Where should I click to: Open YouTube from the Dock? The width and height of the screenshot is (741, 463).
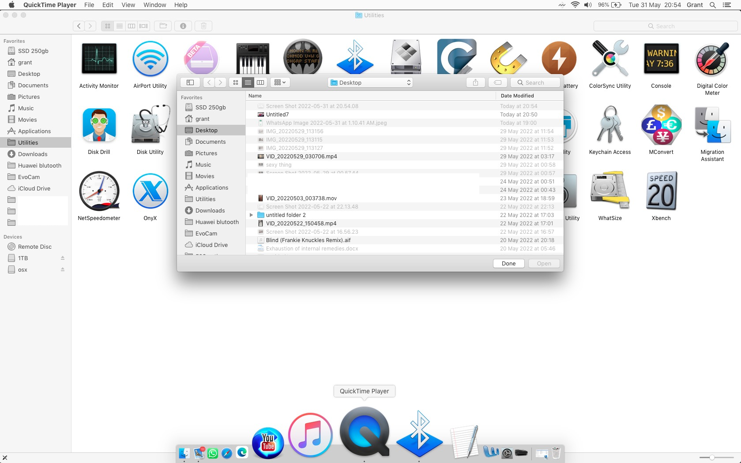click(x=268, y=443)
